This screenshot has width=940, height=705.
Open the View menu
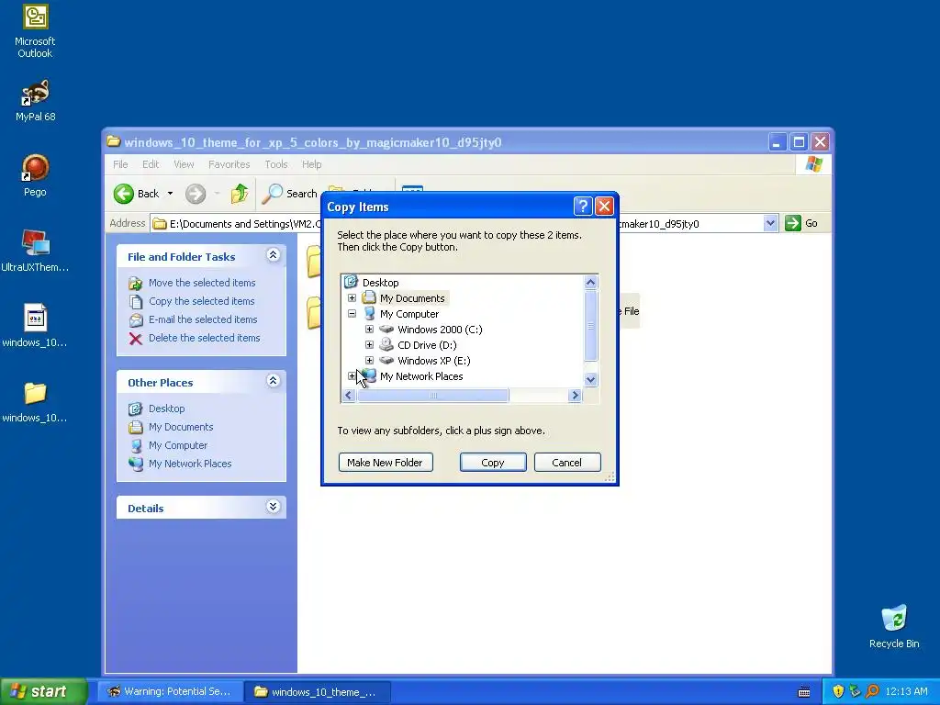[x=184, y=164]
